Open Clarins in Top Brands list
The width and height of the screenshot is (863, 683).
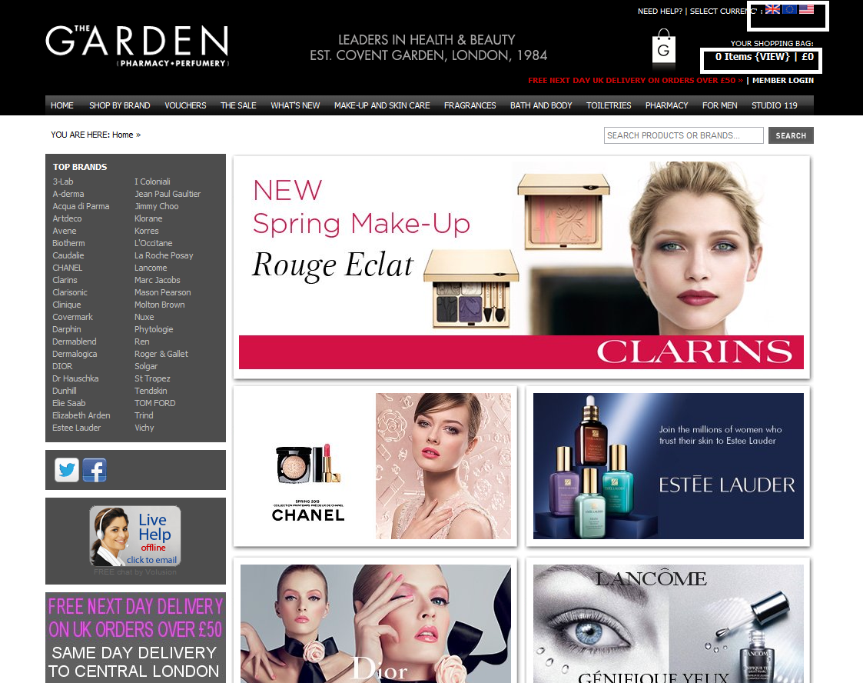[65, 280]
